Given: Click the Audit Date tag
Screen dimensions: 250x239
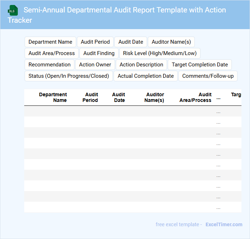Looking at the screenshot, I should pyautogui.click(x=131, y=42).
